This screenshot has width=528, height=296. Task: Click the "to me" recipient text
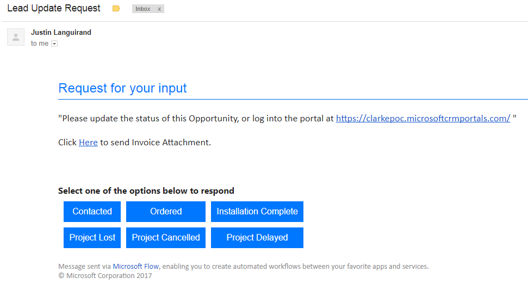click(40, 44)
